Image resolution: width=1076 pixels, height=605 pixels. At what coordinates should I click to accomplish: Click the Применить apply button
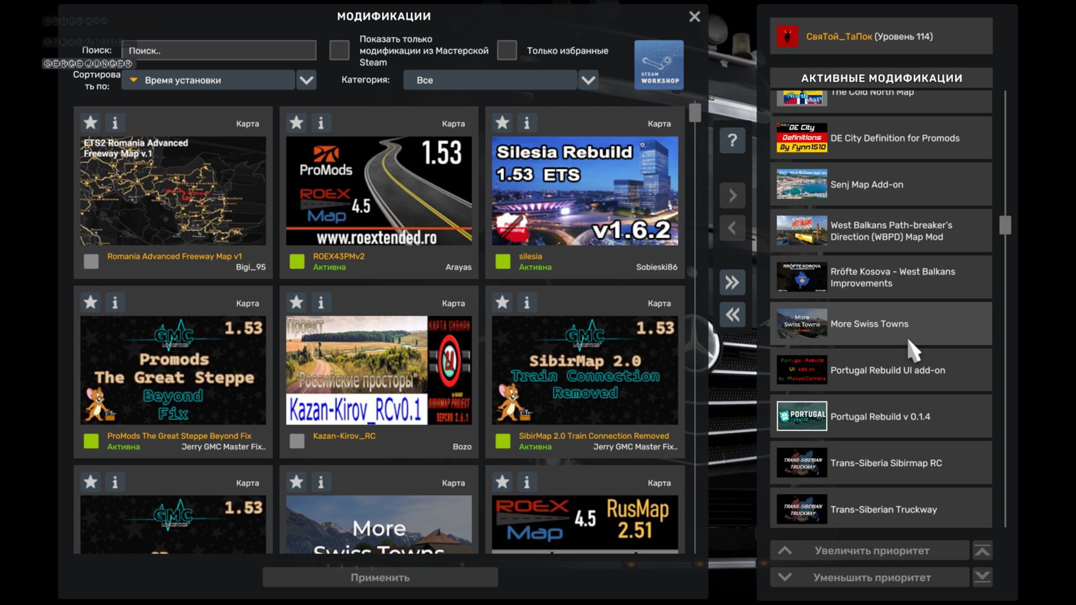click(x=380, y=577)
